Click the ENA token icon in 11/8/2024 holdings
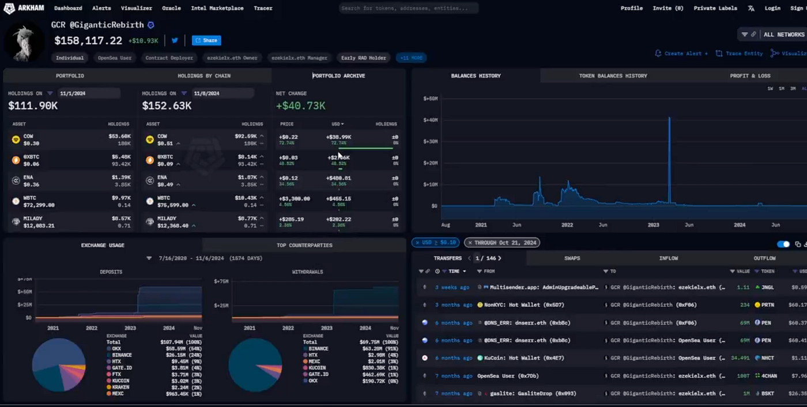The width and height of the screenshot is (807, 407). [x=150, y=180]
